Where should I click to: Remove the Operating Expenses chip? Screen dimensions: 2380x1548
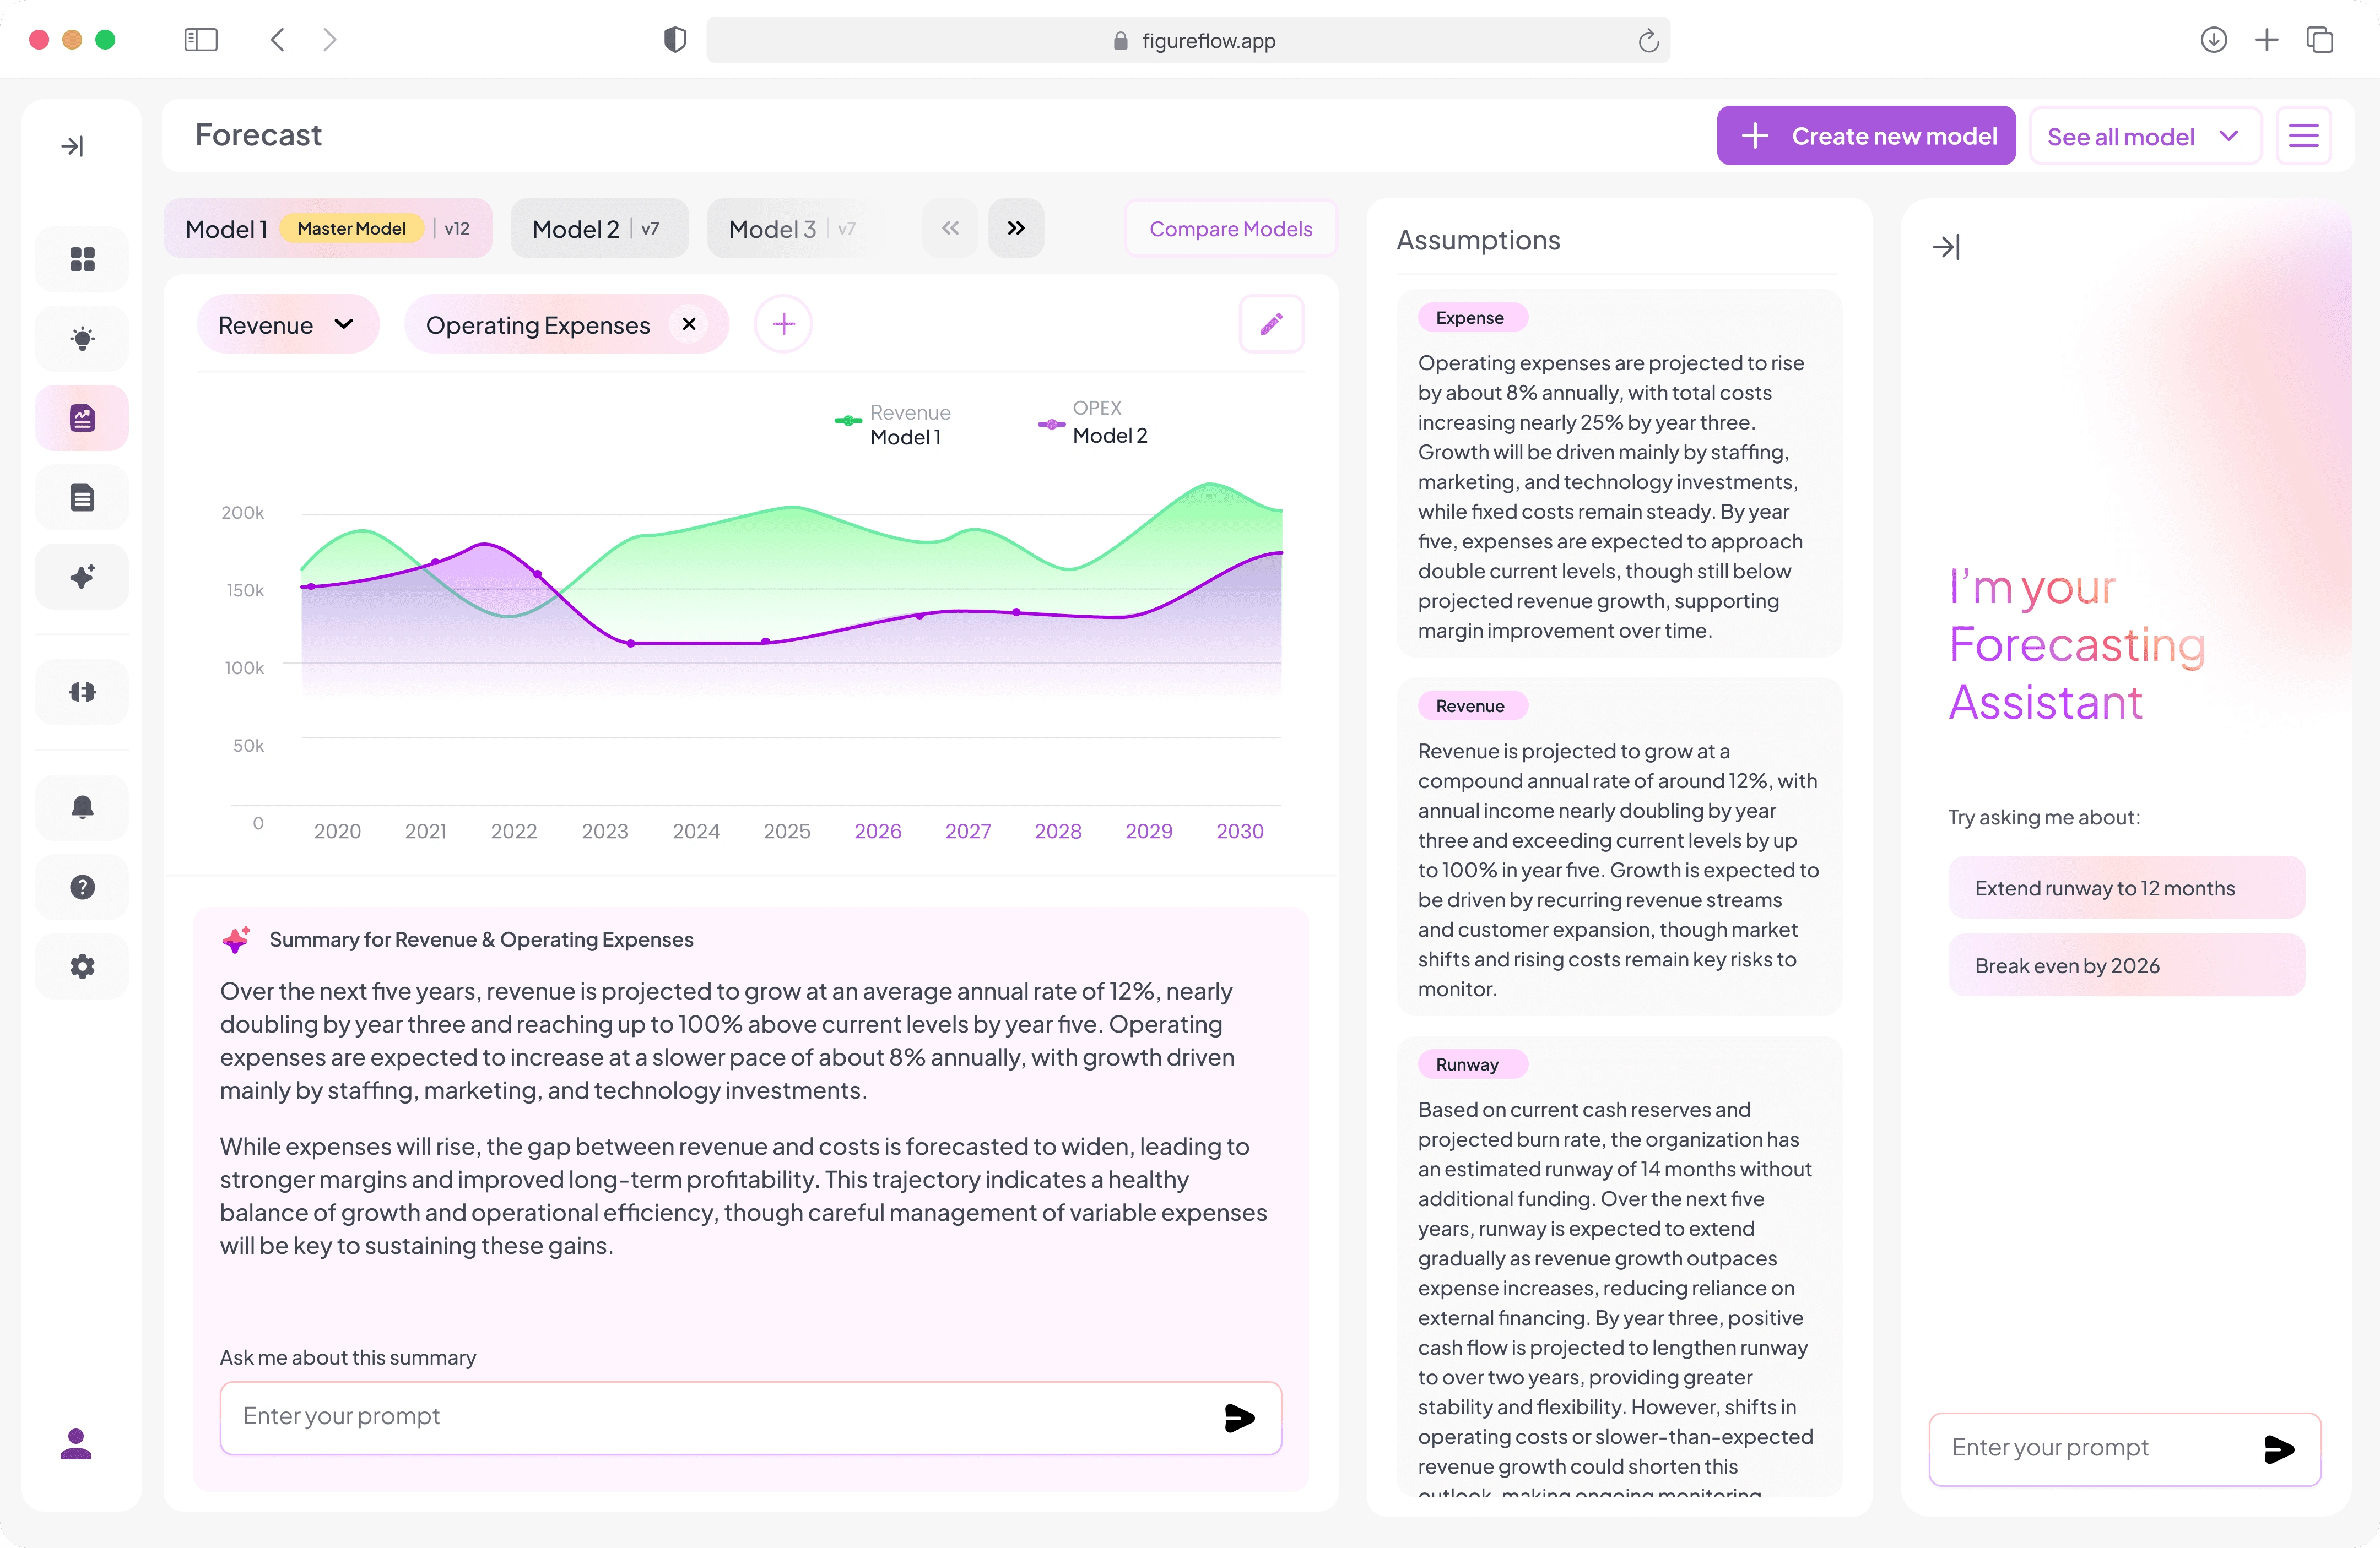coord(689,324)
